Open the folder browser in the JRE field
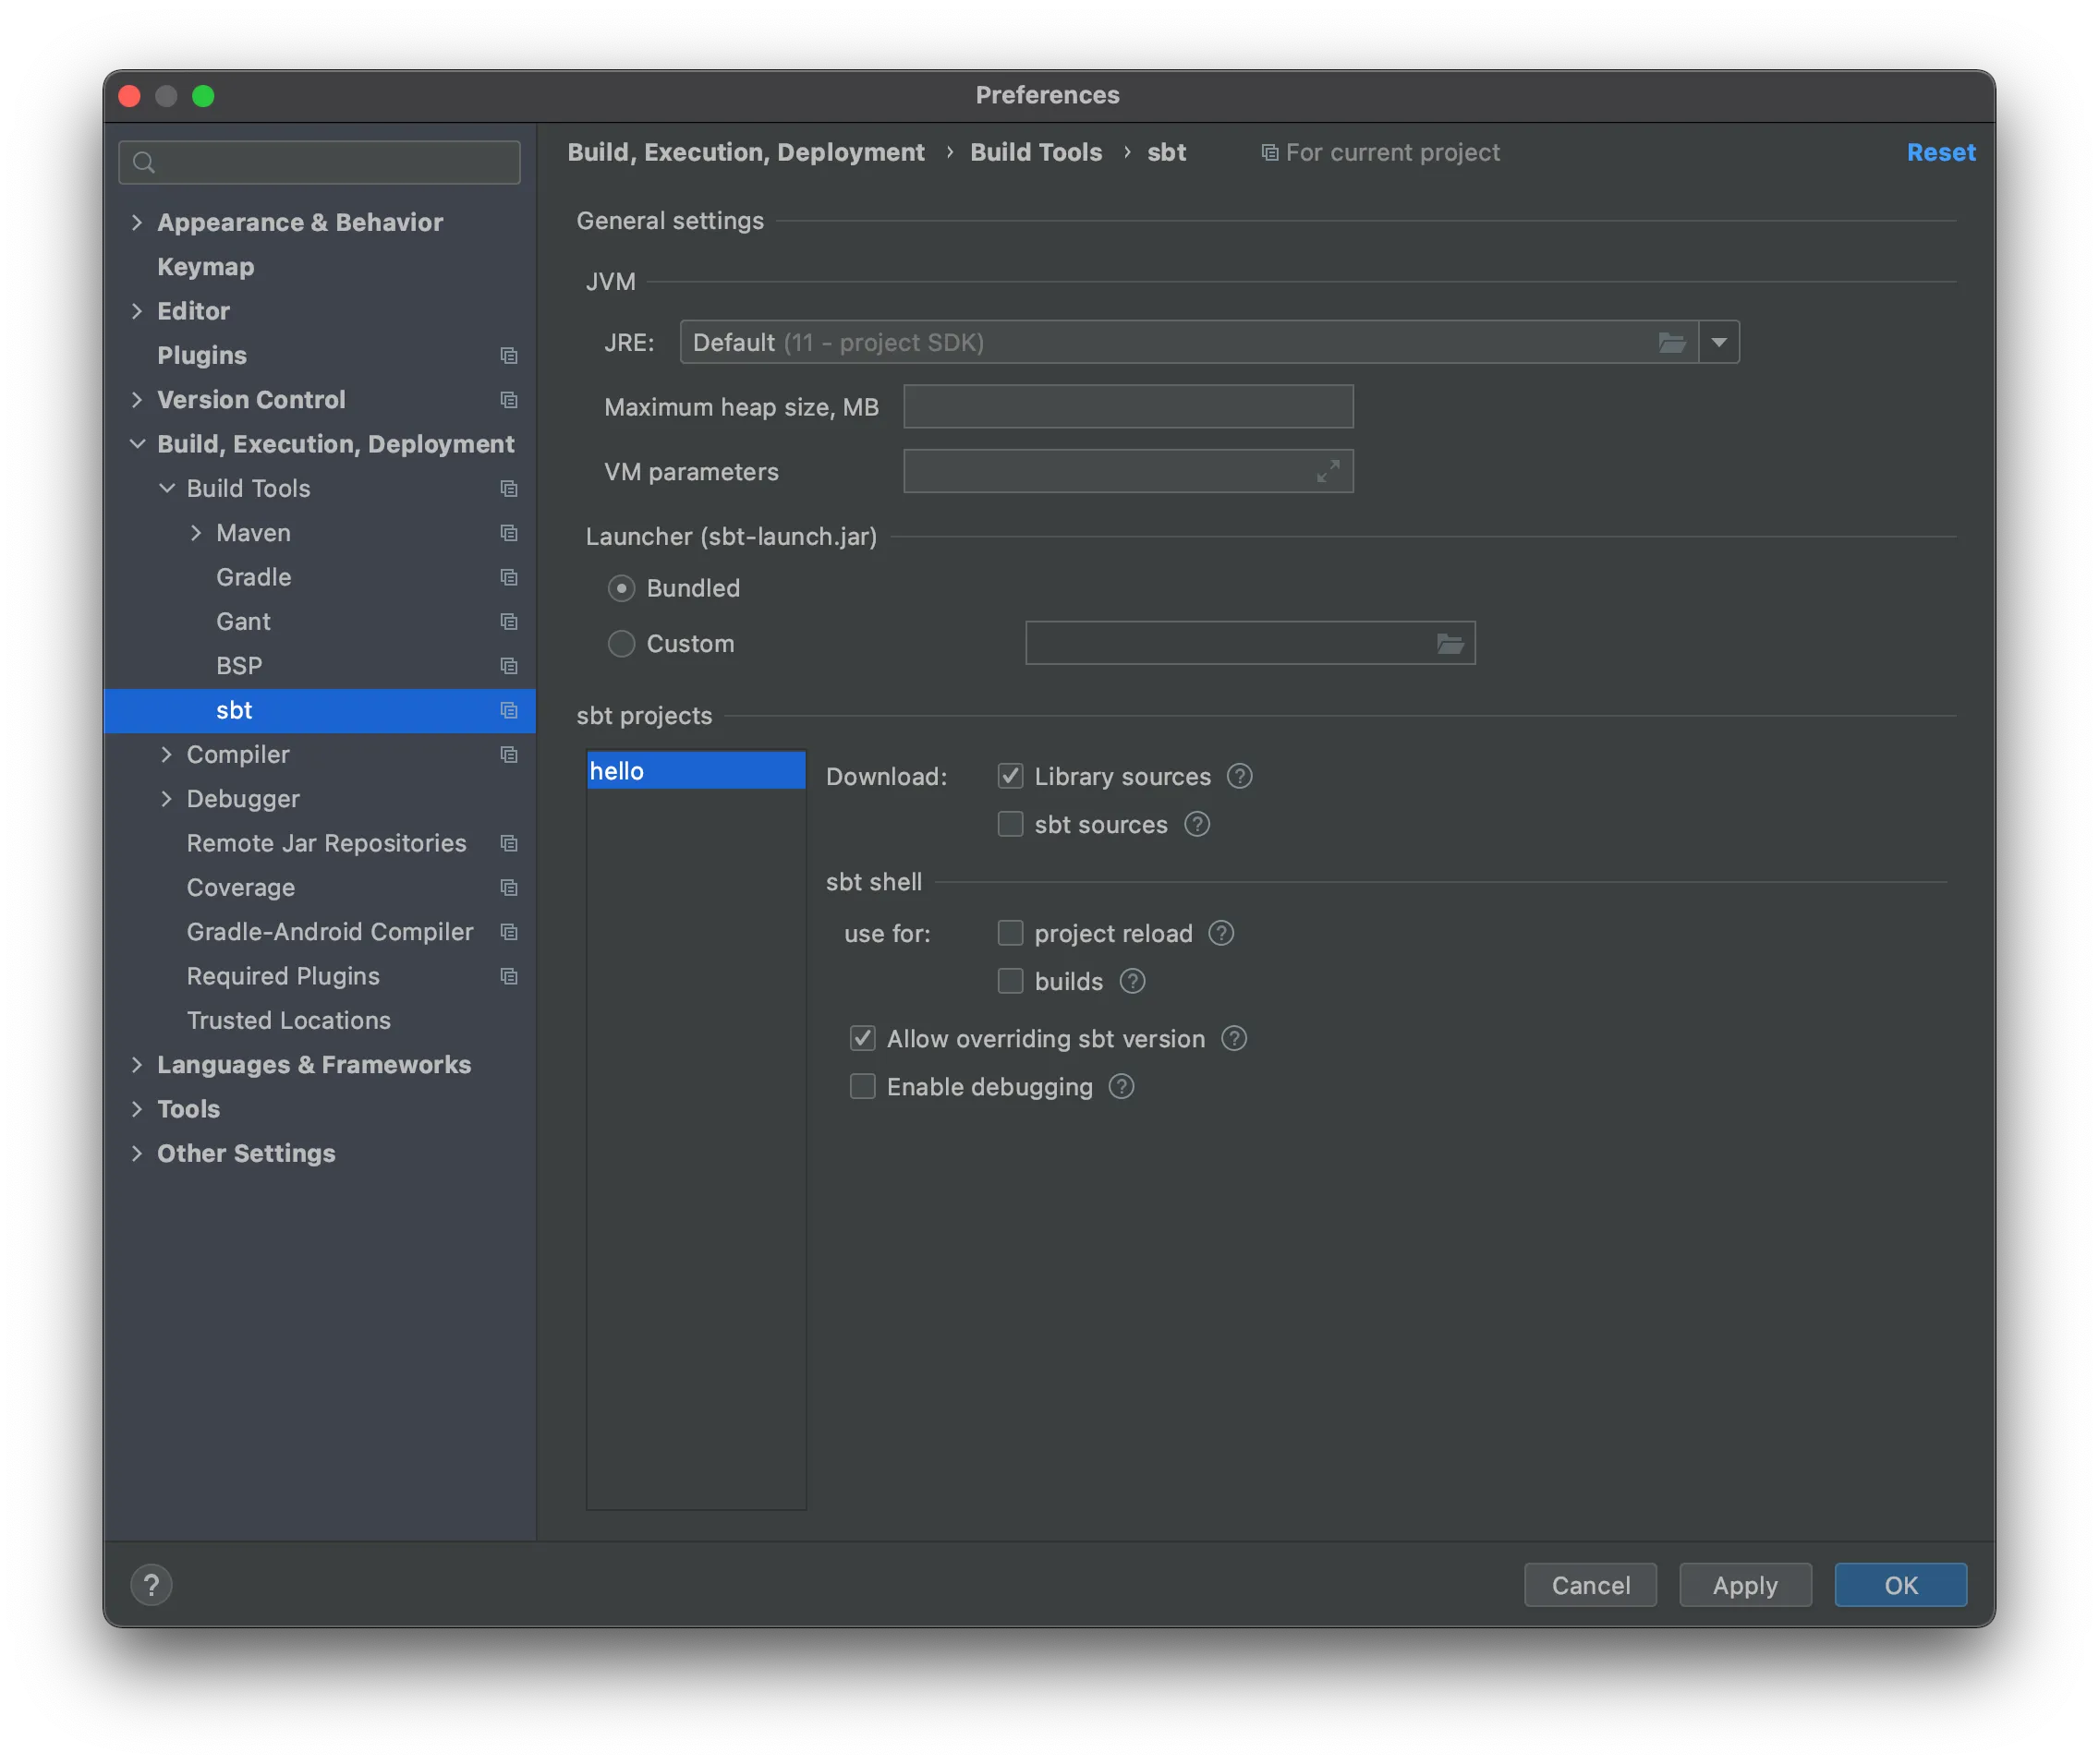Image resolution: width=2099 pixels, height=1764 pixels. pos(1672,341)
